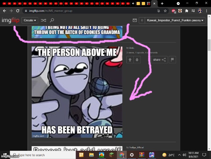Open author link Jinki.

coord(131,48)
